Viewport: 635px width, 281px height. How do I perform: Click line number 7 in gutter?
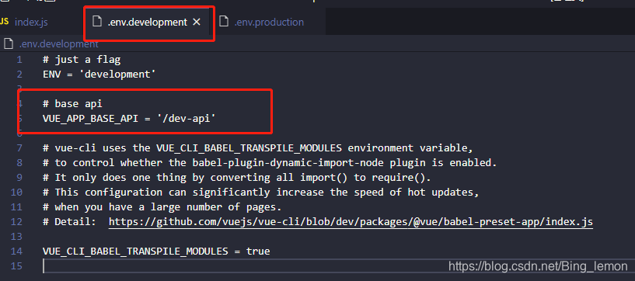[x=19, y=148]
